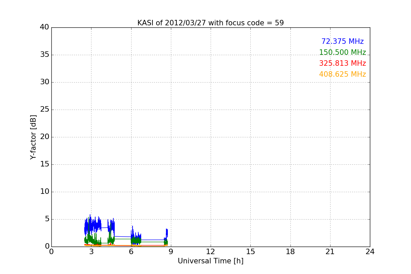Click the y-axis tick label '40'
Screen dimensions: 411x274
coord(45,27)
